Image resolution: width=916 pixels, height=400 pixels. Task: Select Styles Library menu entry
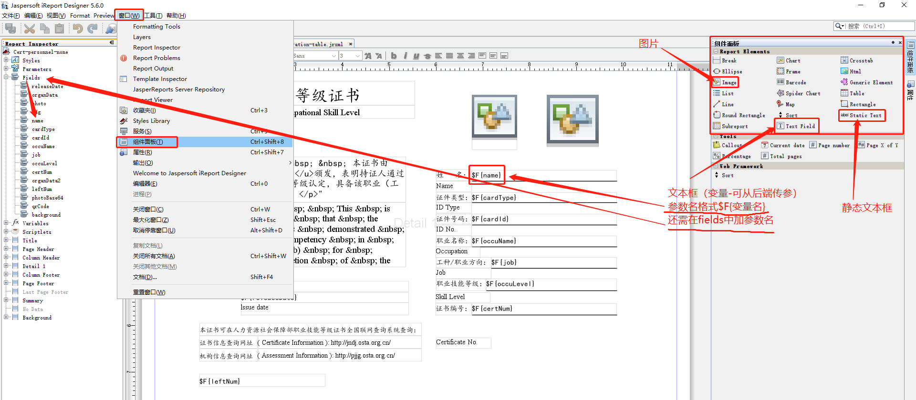(x=151, y=121)
